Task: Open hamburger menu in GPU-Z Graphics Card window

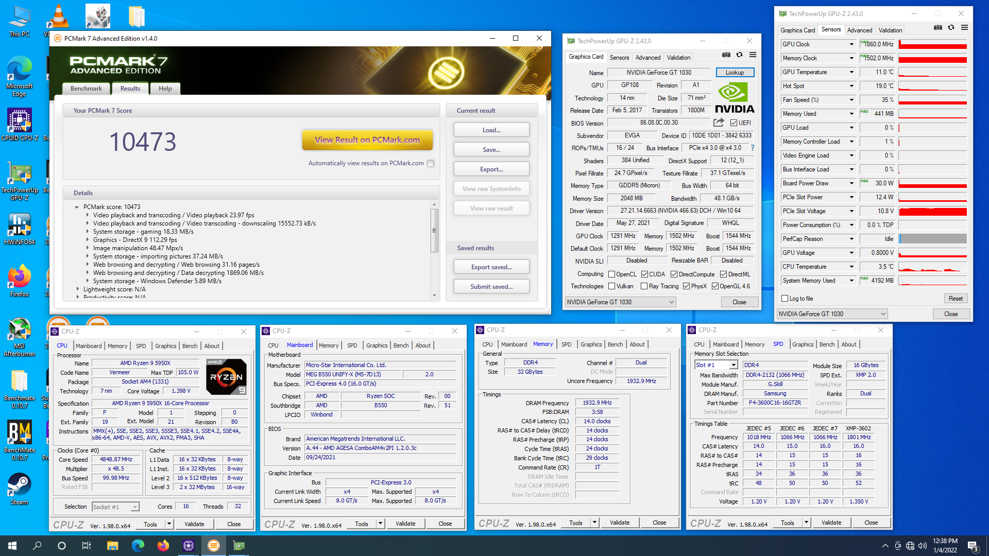Action: pyautogui.click(x=753, y=55)
